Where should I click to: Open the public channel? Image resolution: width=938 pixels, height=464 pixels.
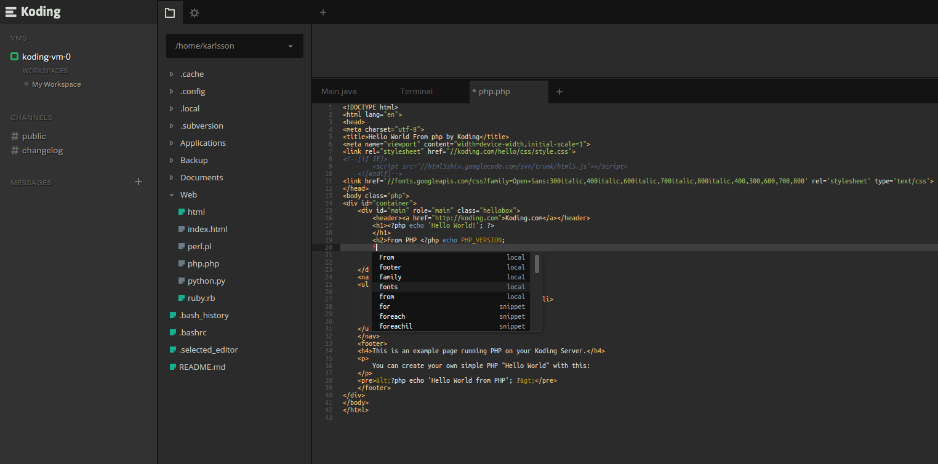coord(34,136)
